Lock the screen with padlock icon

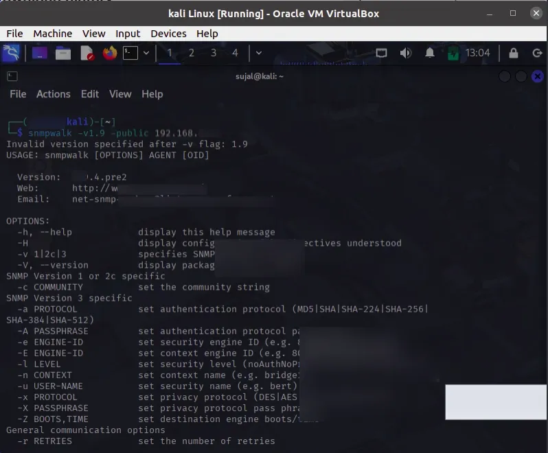coord(514,53)
